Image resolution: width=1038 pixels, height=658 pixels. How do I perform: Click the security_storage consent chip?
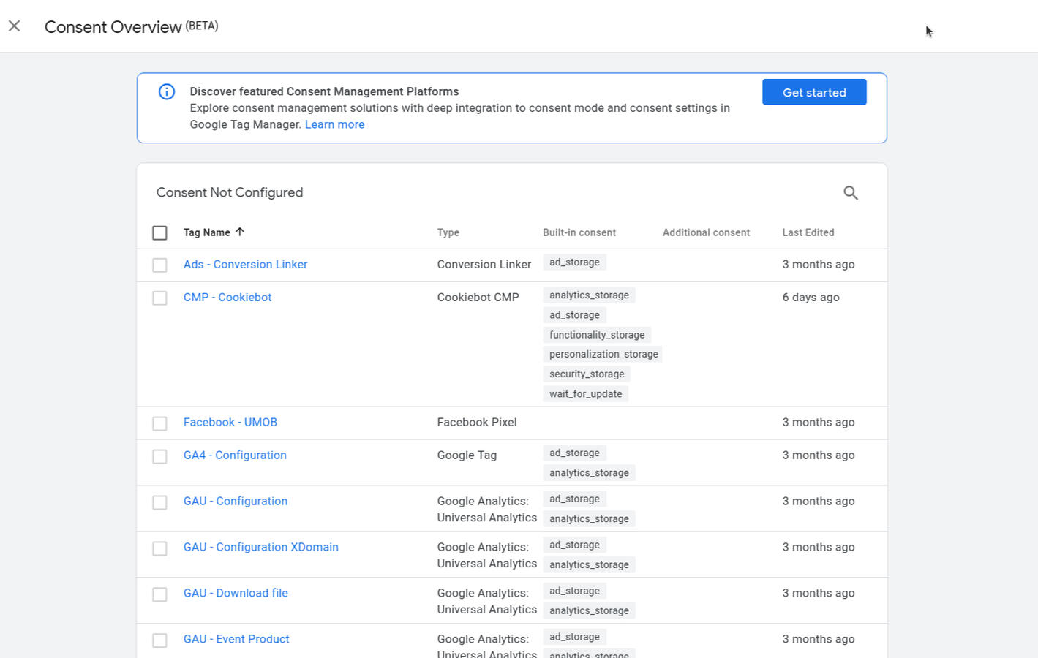[x=587, y=374]
